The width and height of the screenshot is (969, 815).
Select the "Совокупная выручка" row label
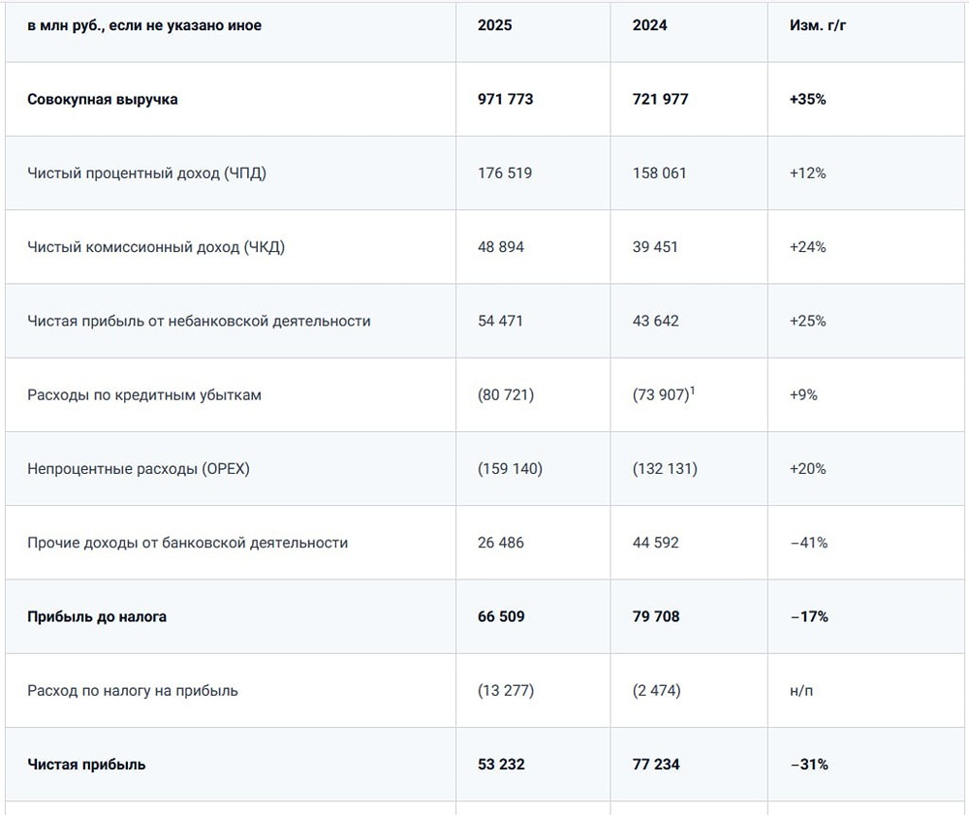click(103, 99)
